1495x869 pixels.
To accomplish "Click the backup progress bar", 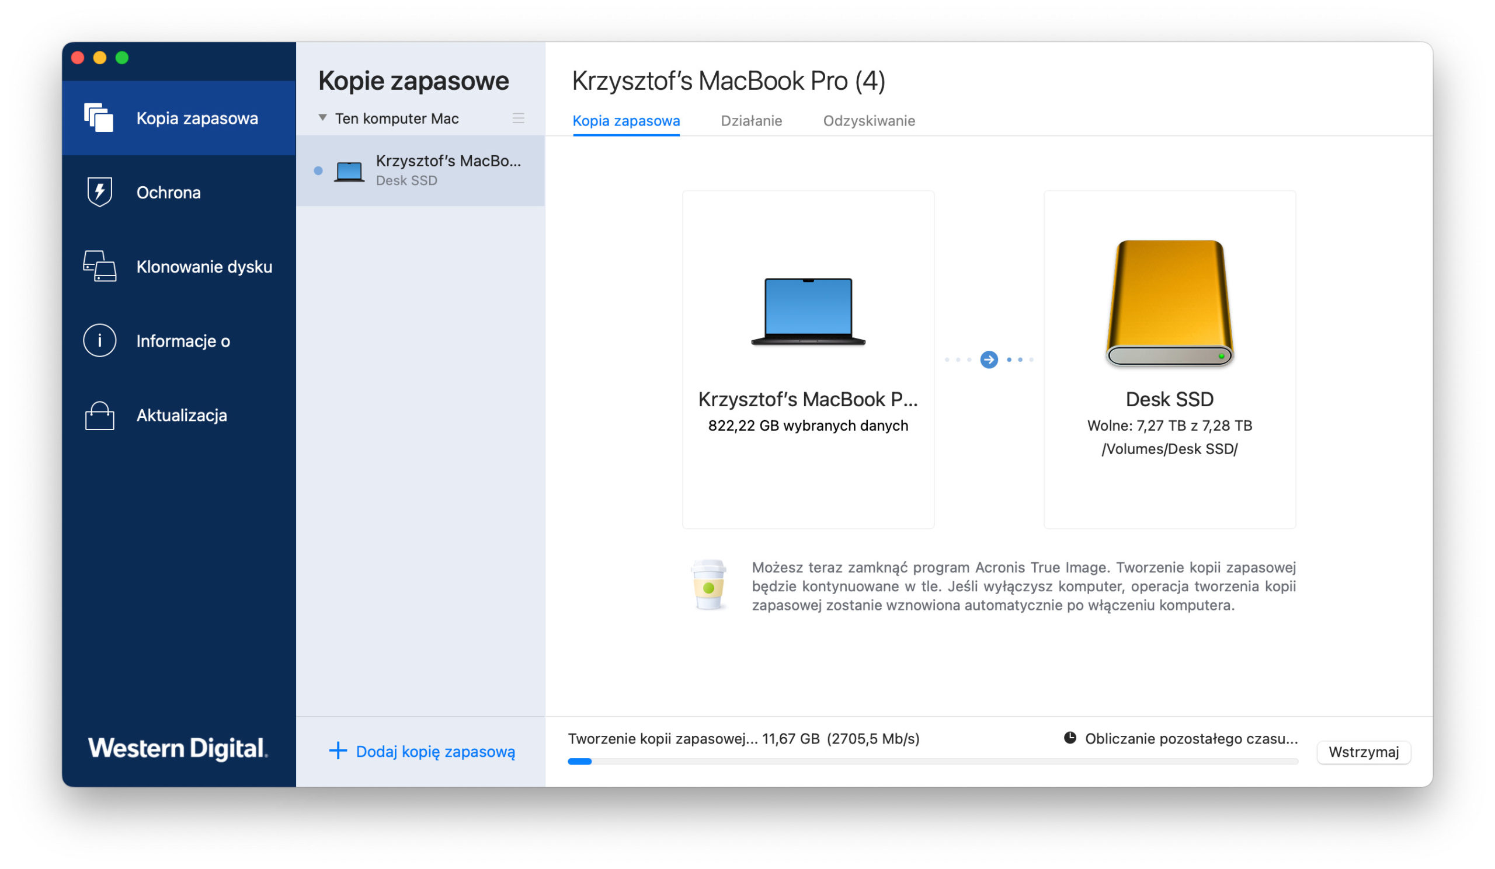I will click(x=933, y=762).
